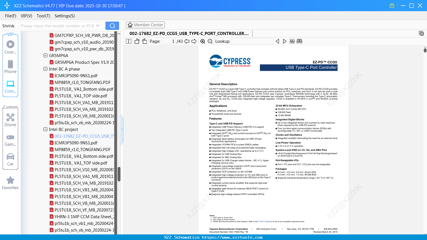This screenshot has width=427, height=240.
Task: Zoom in on the PDF page
Action: pos(203,41)
